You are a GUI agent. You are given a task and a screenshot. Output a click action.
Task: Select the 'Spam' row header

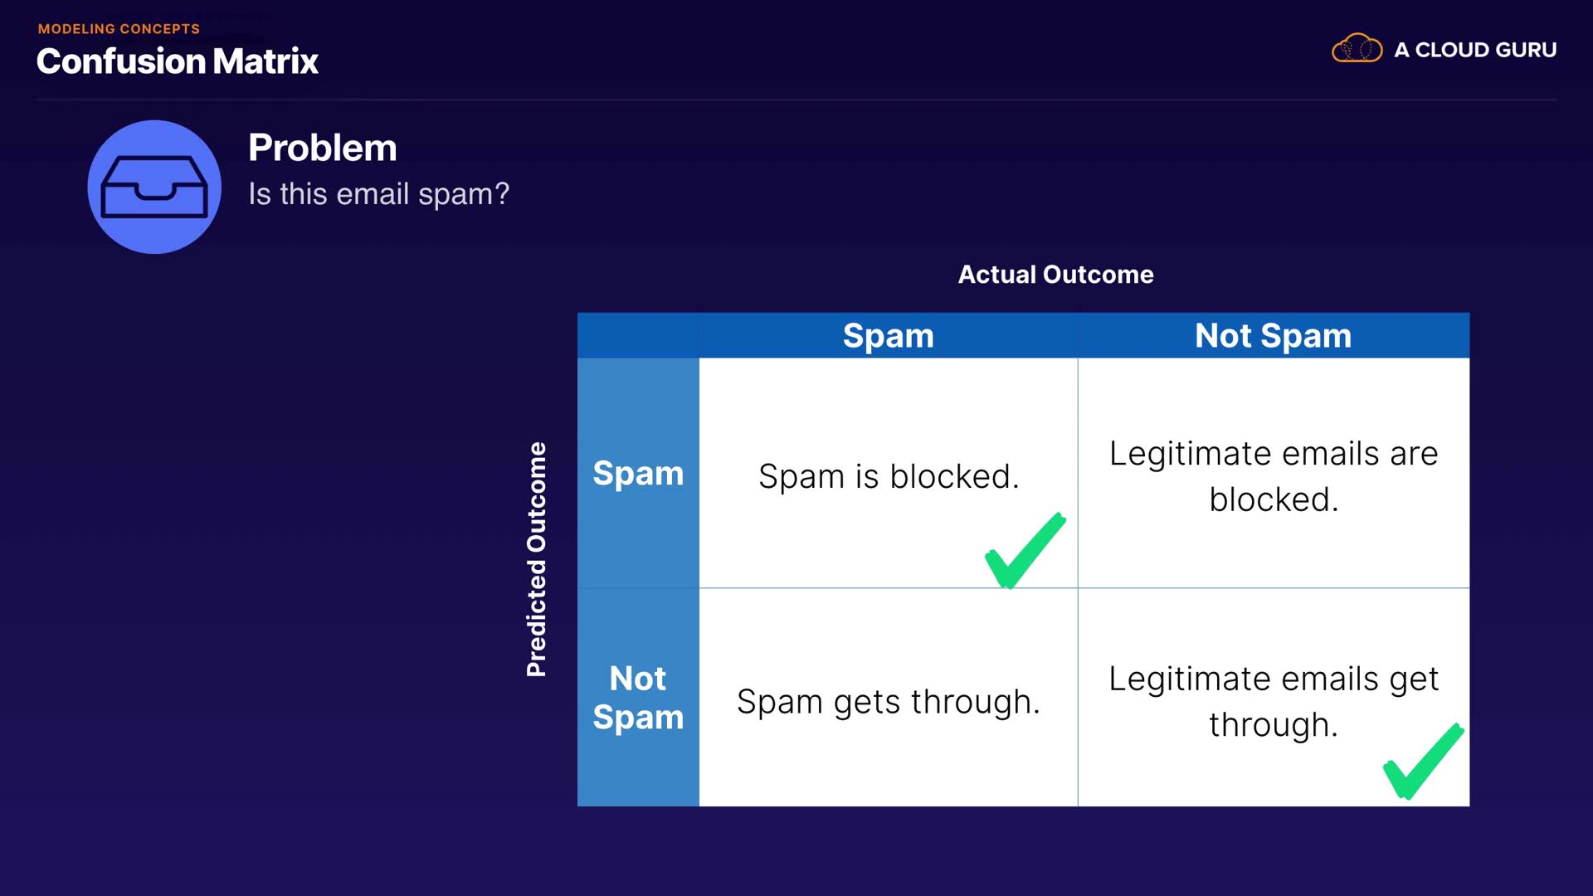[638, 473]
